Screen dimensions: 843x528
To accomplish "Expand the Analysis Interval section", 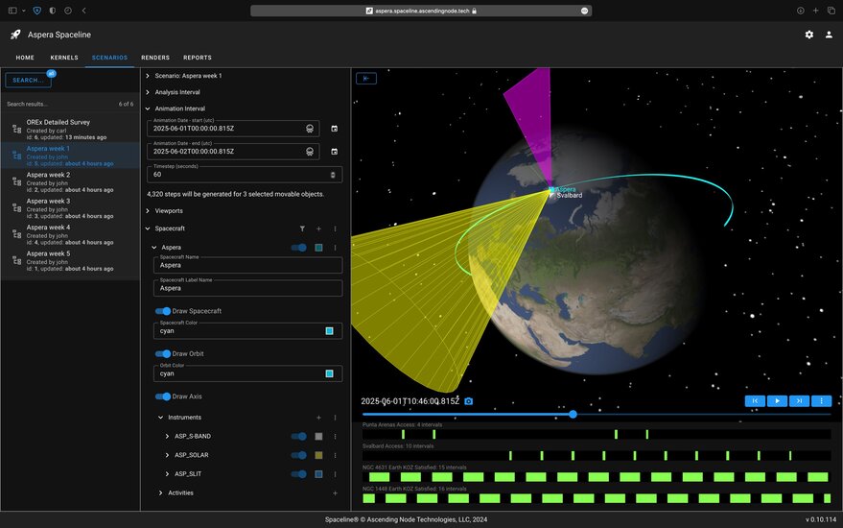I will pos(148,92).
